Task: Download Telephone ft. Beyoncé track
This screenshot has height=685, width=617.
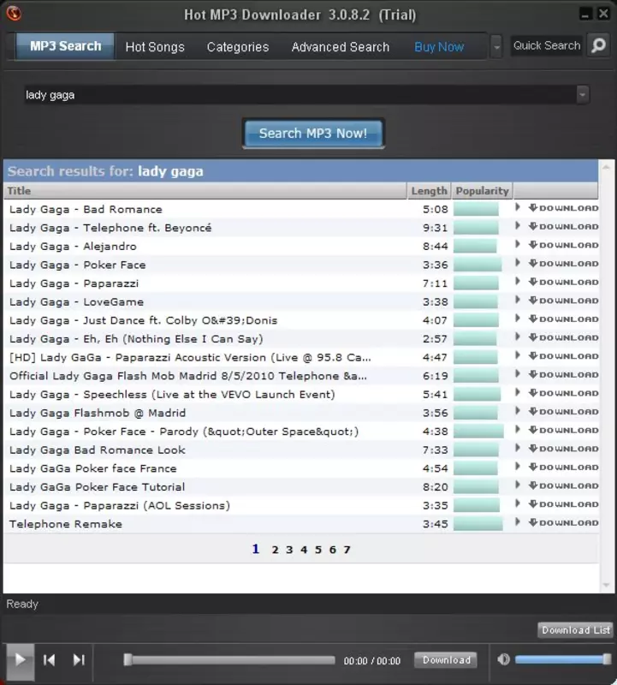Action: click(563, 226)
